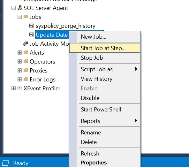Expand the XEvent Profiler node
The width and height of the screenshot is (189, 167).
point(13,88)
